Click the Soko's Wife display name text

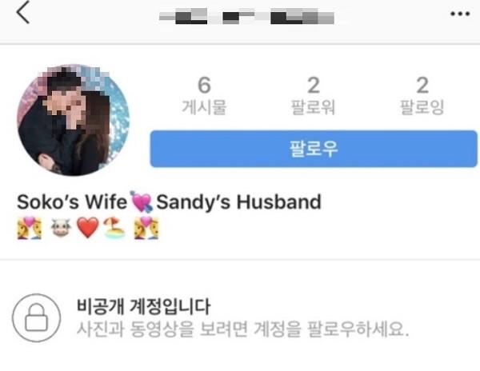point(72,202)
